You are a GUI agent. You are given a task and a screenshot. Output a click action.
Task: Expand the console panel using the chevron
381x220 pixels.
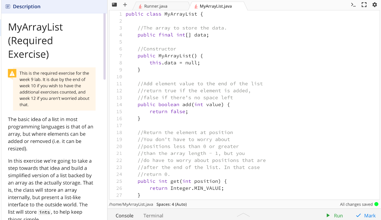point(243,215)
